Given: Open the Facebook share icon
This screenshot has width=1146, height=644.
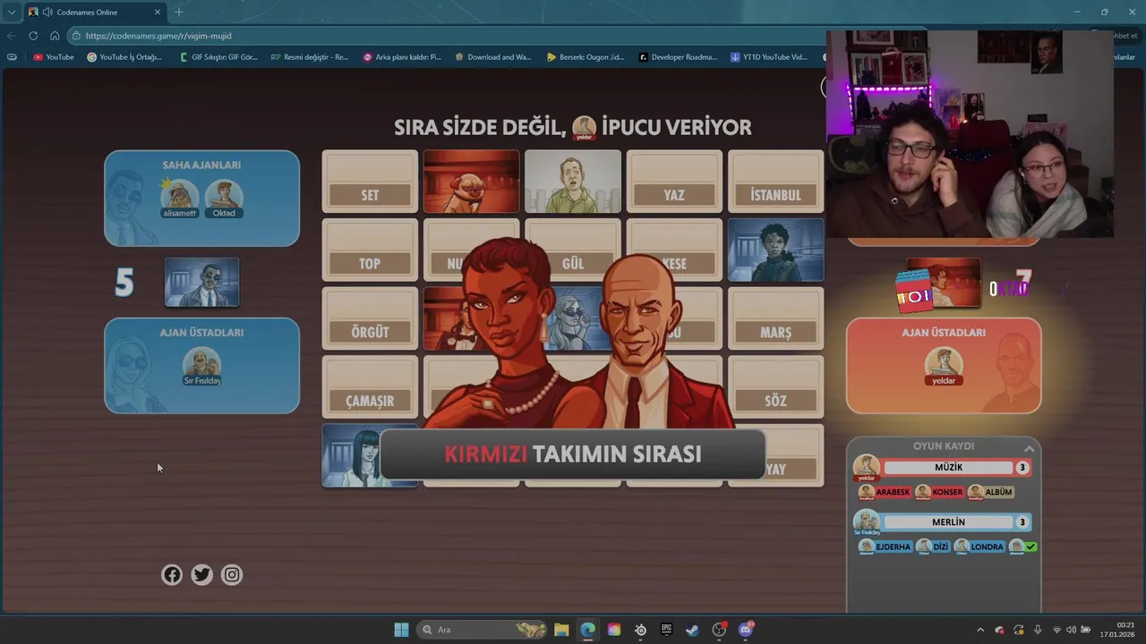Looking at the screenshot, I should (172, 575).
